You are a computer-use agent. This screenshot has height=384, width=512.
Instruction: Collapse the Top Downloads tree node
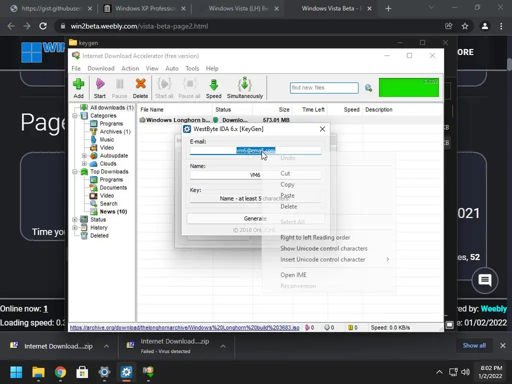click(75, 172)
